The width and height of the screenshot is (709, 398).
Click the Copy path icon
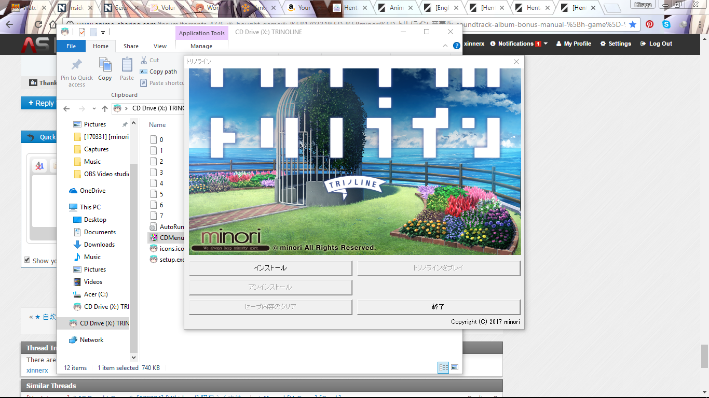tap(144, 72)
